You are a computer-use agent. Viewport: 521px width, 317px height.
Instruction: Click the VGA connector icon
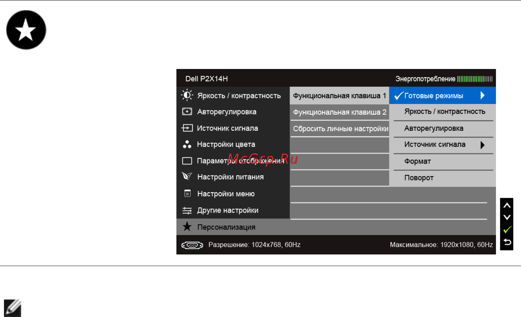point(192,245)
